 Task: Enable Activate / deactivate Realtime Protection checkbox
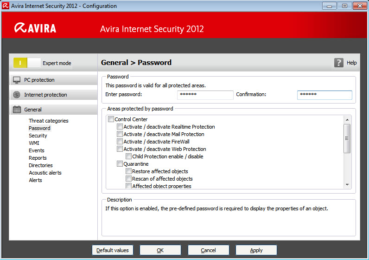[x=120, y=127]
